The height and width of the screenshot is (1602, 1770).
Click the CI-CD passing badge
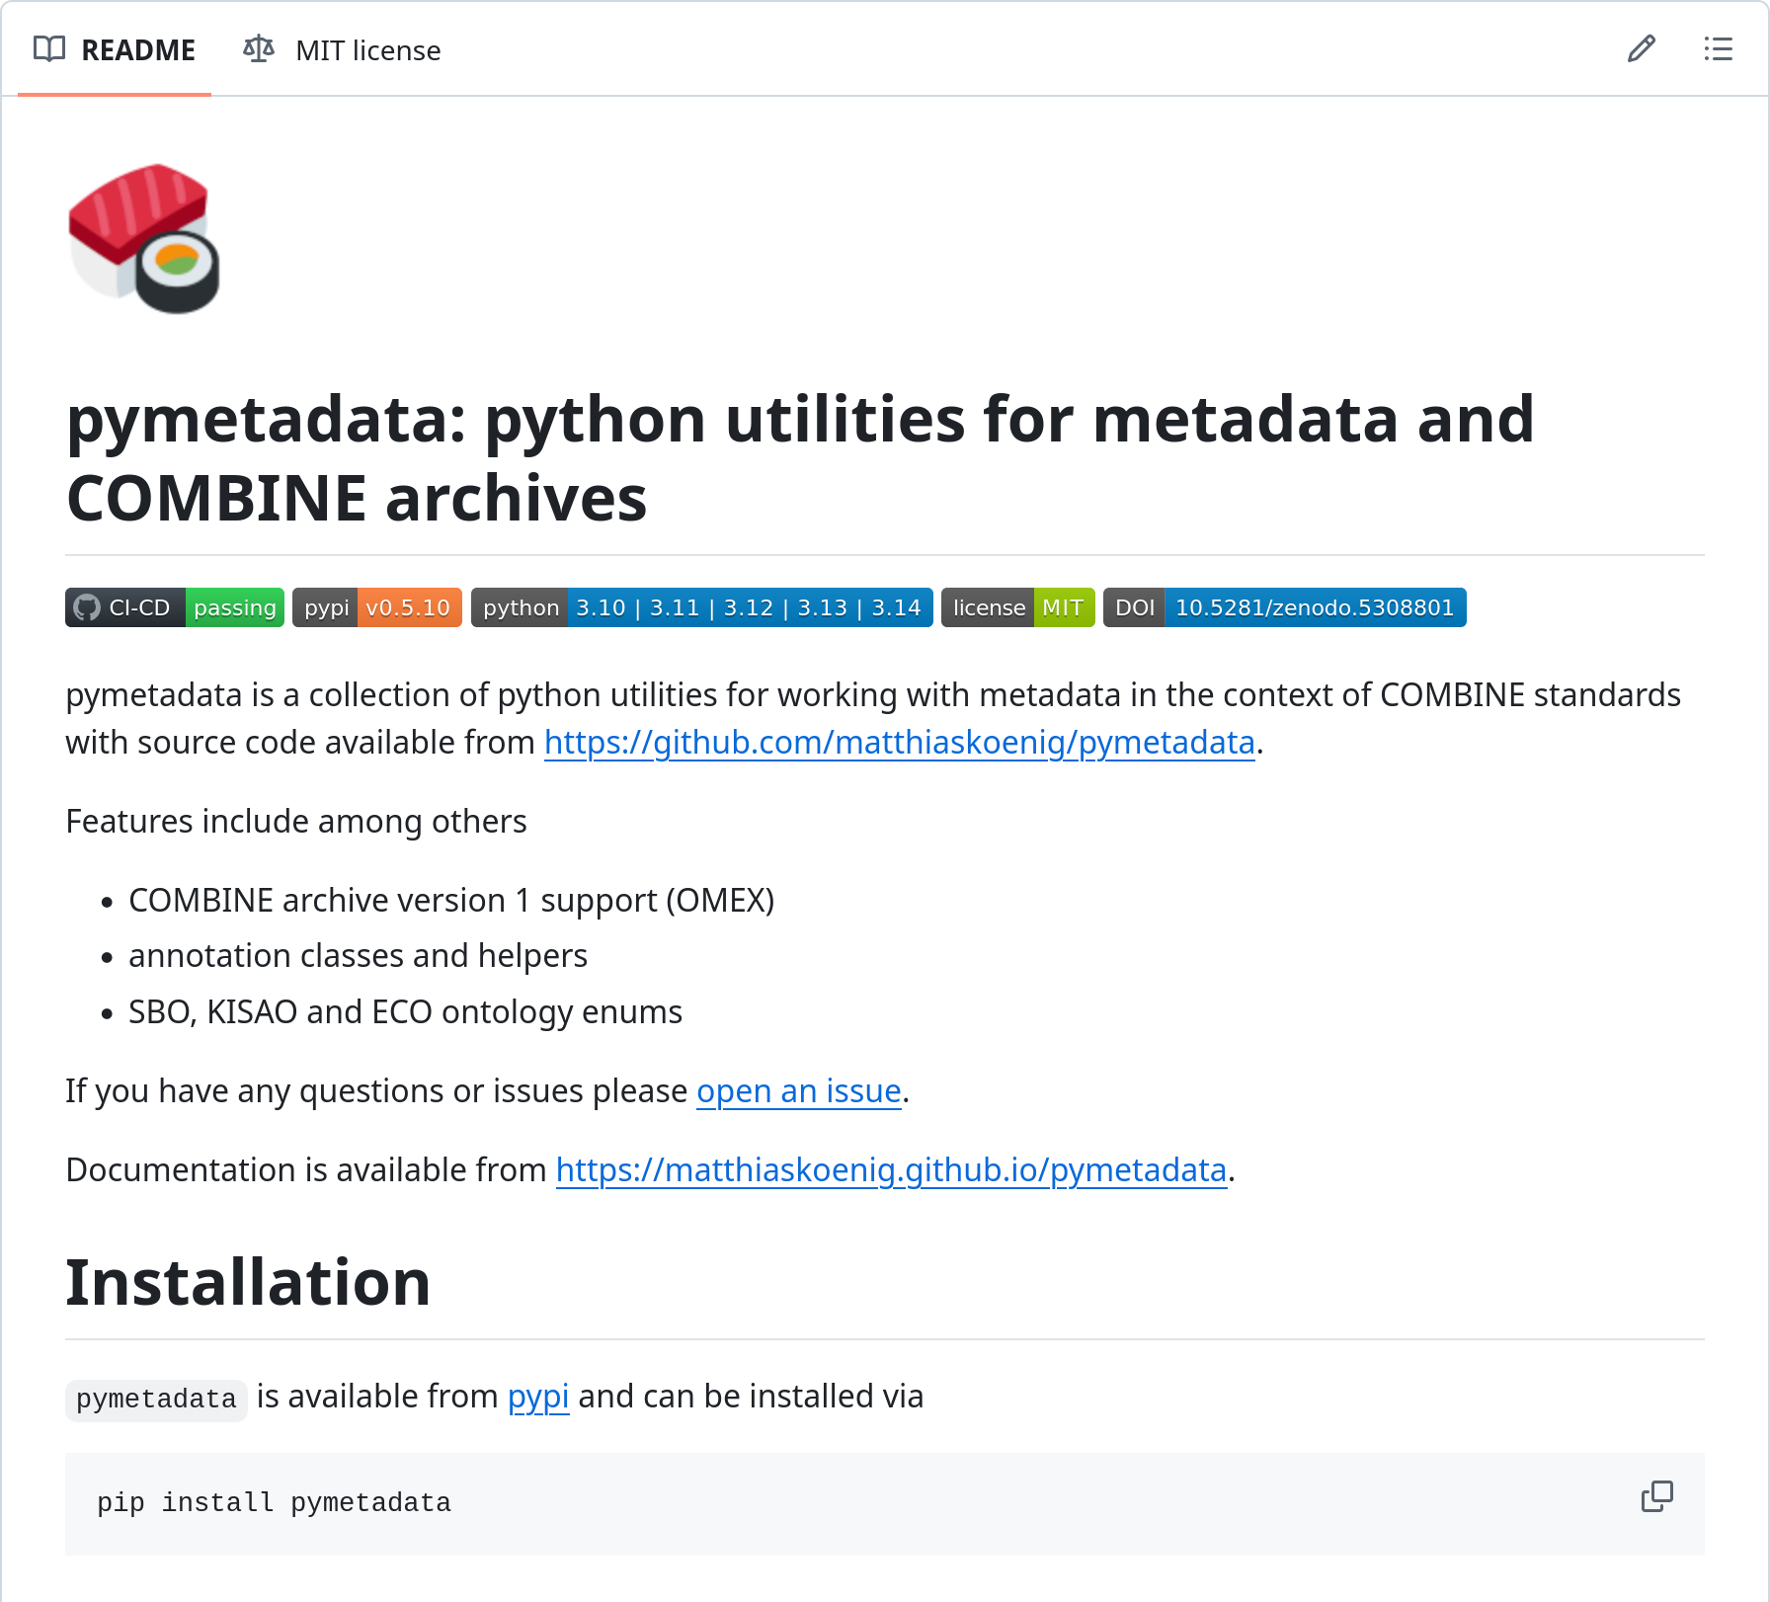(175, 607)
